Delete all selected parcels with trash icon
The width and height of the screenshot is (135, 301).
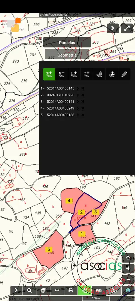click(99, 74)
